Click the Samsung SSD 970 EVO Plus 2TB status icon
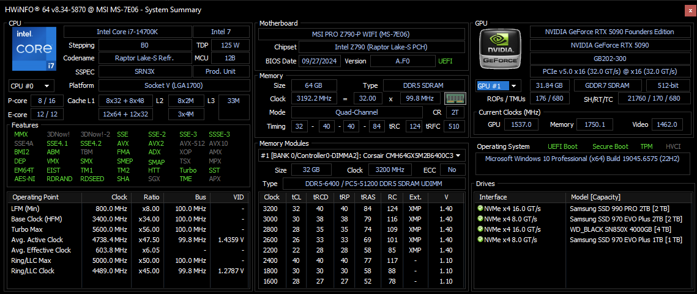697x294 pixels. (x=480, y=219)
